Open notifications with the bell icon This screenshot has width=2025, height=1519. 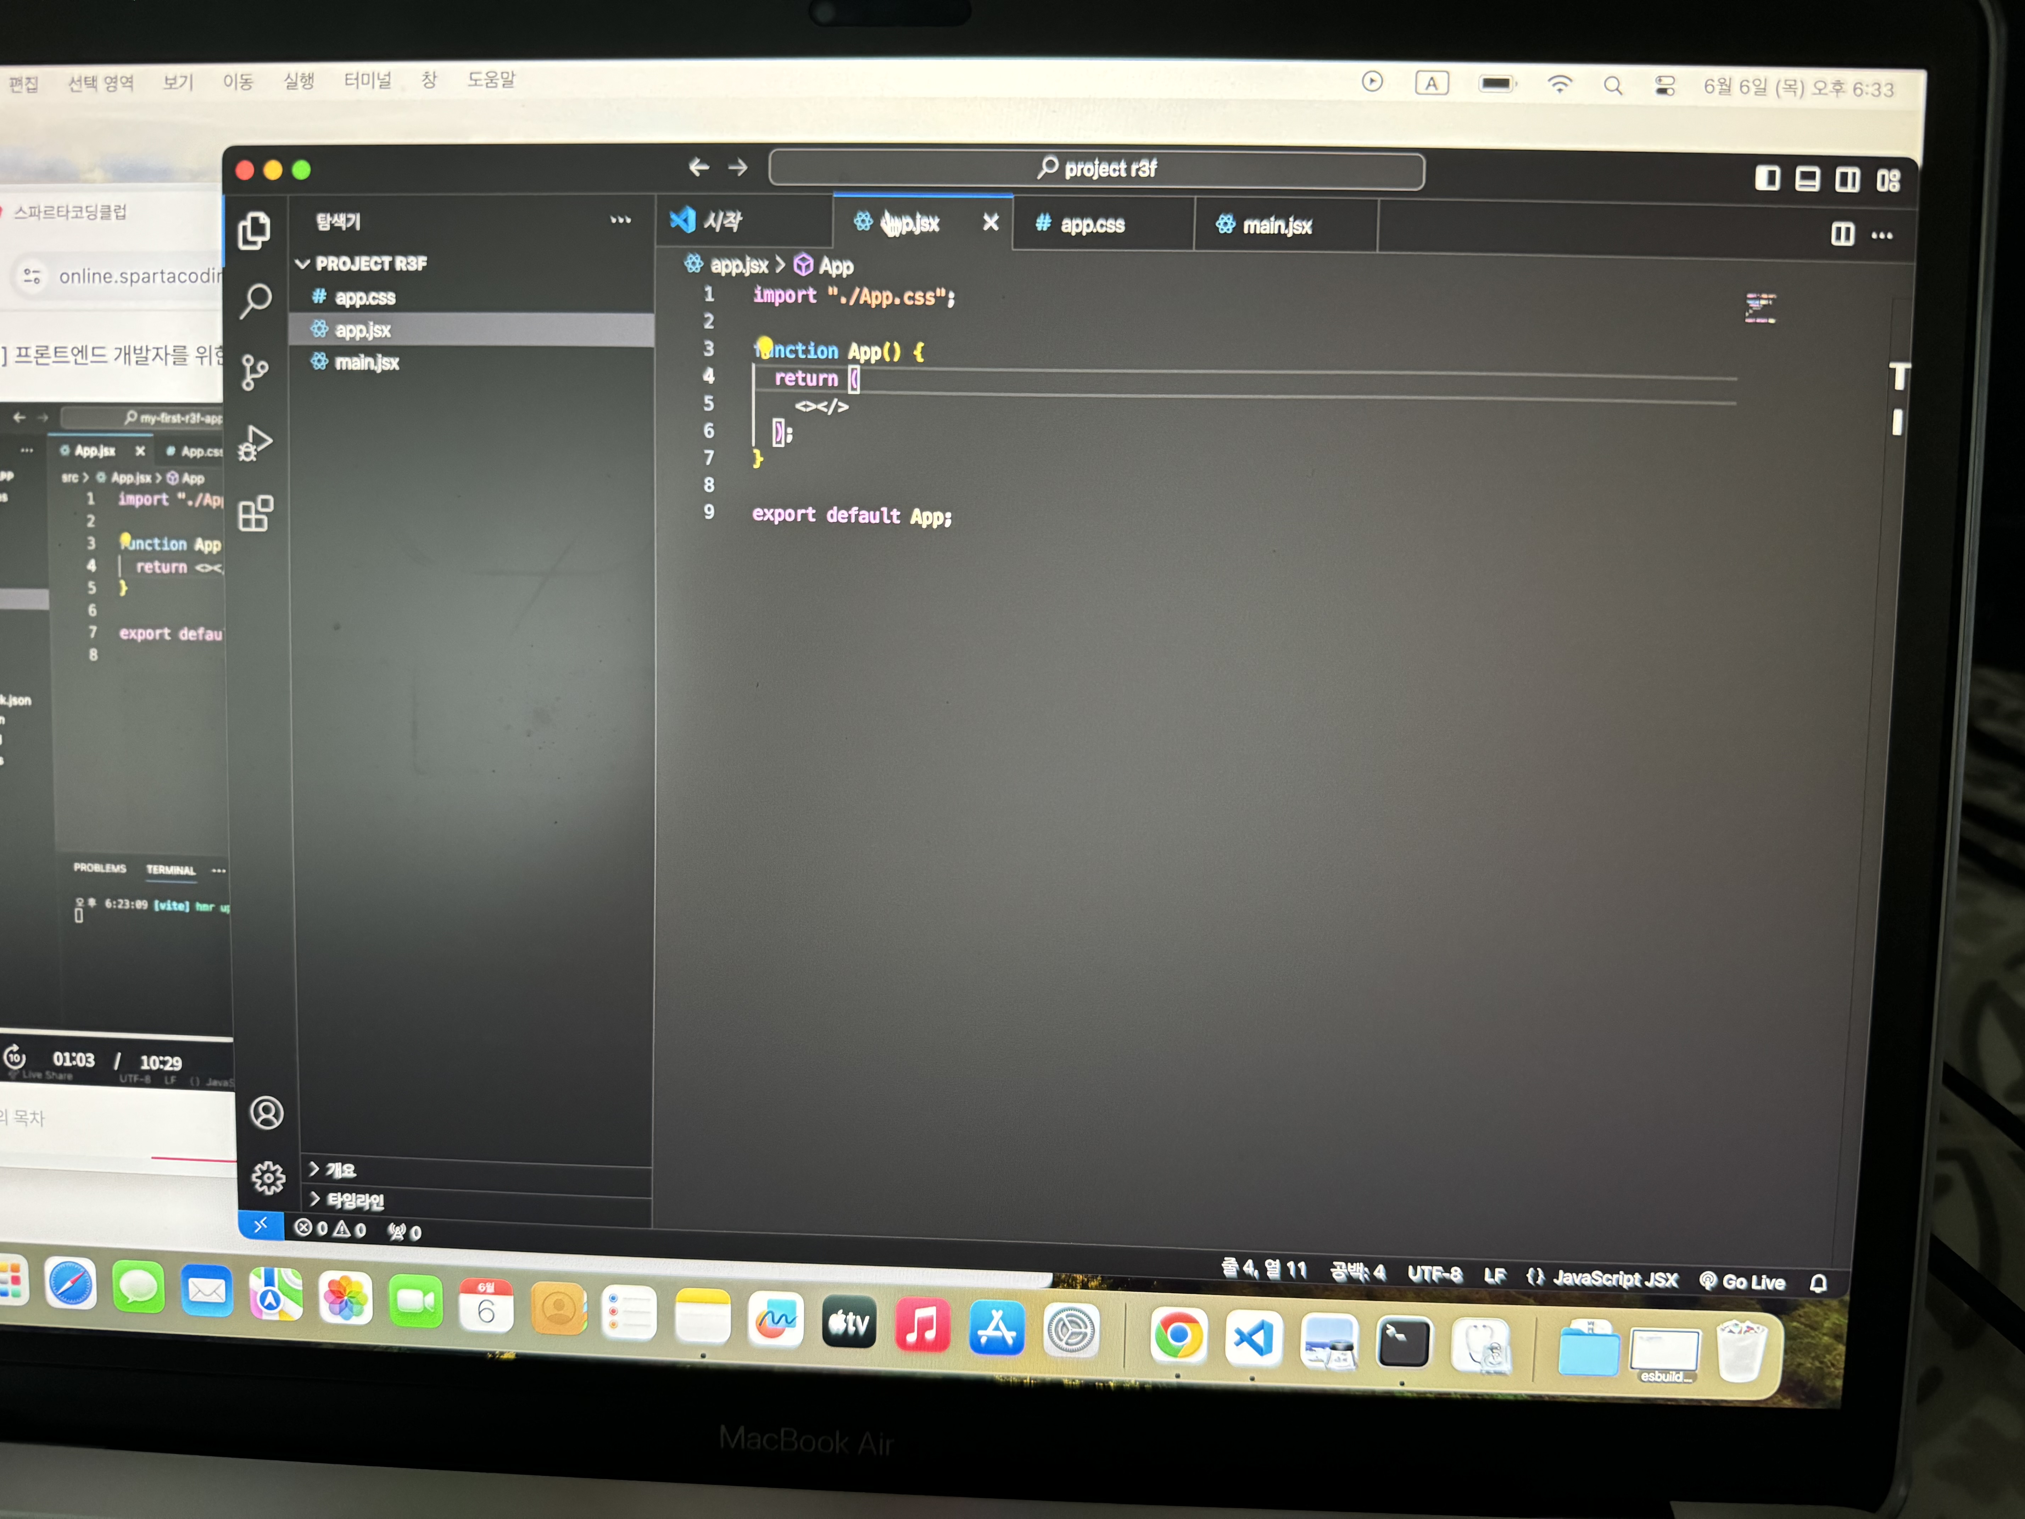click(x=1818, y=1283)
